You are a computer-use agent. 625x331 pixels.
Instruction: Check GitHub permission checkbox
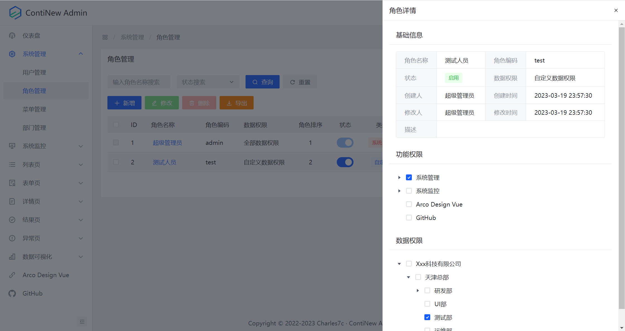tap(409, 217)
